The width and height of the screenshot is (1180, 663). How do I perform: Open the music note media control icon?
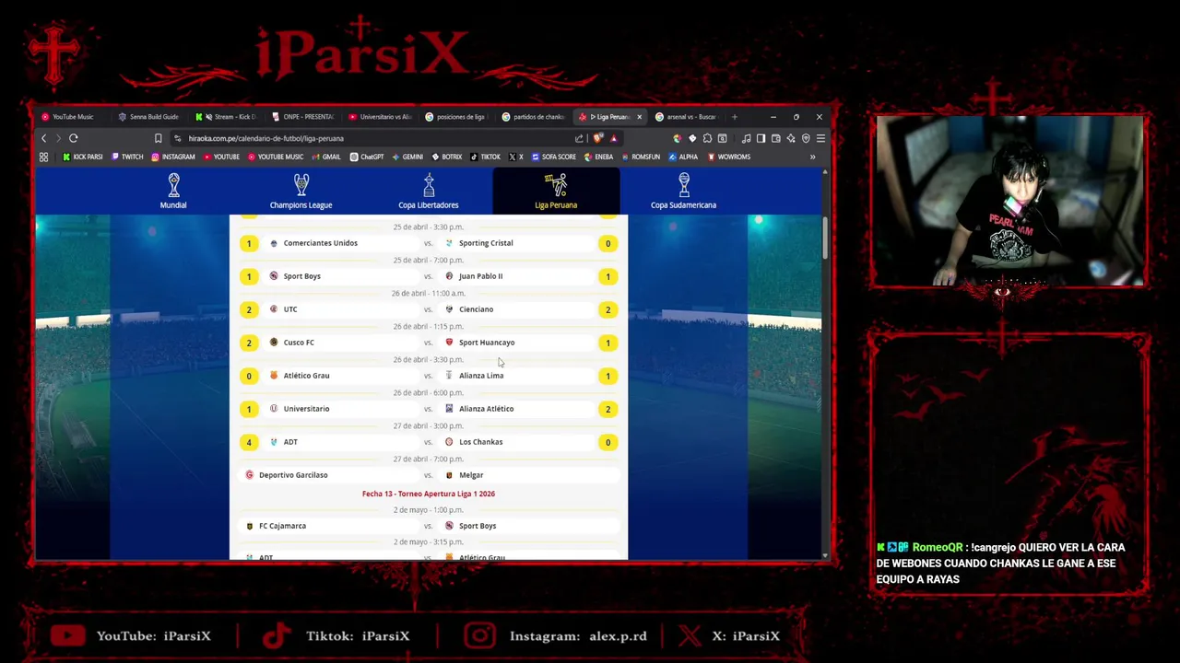click(x=746, y=138)
